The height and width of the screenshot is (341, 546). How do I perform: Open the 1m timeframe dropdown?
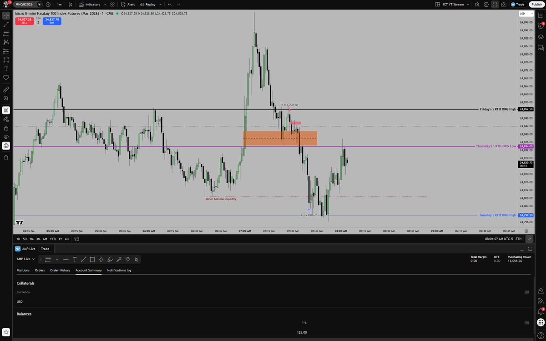(x=59, y=4)
